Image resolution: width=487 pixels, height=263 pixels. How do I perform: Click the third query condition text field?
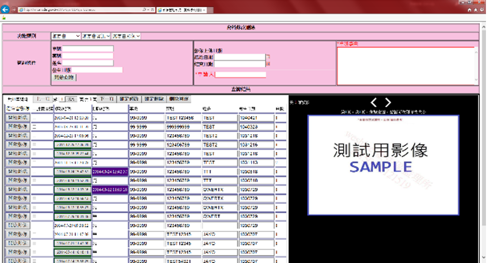pyautogui.click(x=88, y=63)
